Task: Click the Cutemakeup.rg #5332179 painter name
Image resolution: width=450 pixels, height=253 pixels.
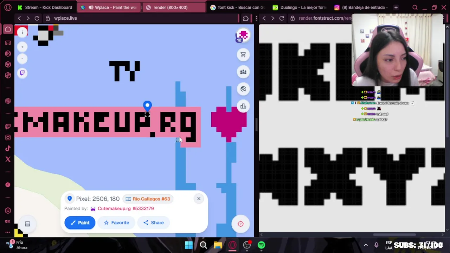Action: 126,208
